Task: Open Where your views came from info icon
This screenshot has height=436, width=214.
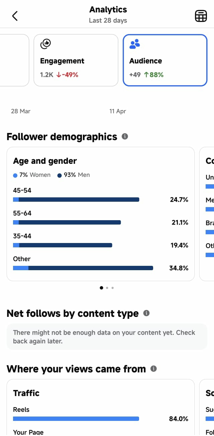Action: 153,369
